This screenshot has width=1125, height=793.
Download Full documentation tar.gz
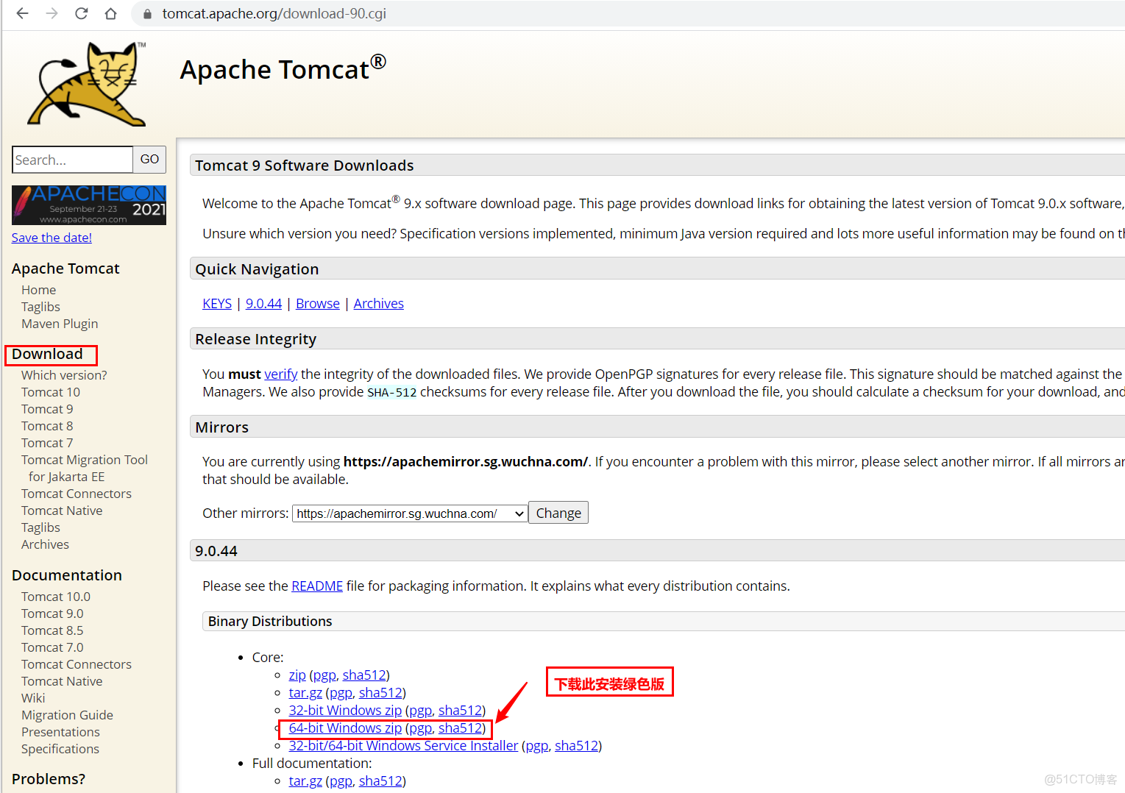305,781
